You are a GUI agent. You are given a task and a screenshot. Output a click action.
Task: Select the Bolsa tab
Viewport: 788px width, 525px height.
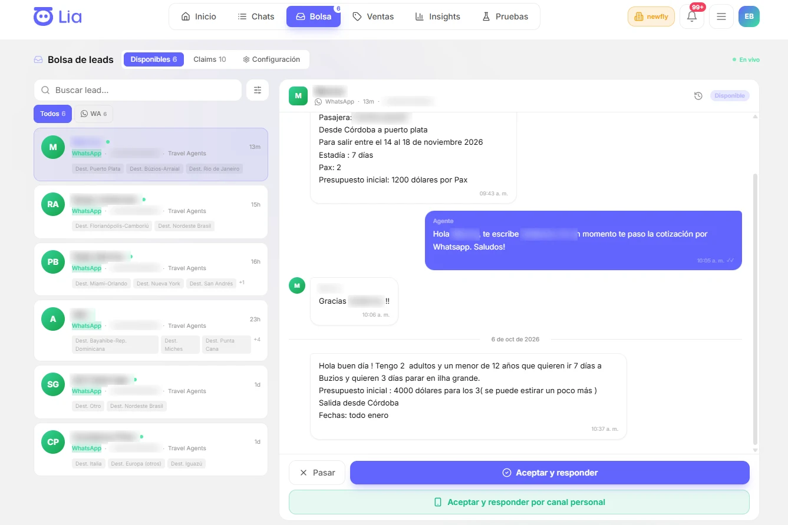[314, 16]
